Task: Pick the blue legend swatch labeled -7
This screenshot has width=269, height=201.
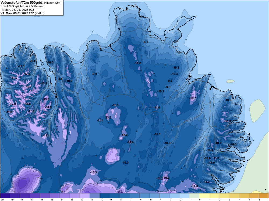Action: click(134, 196)
